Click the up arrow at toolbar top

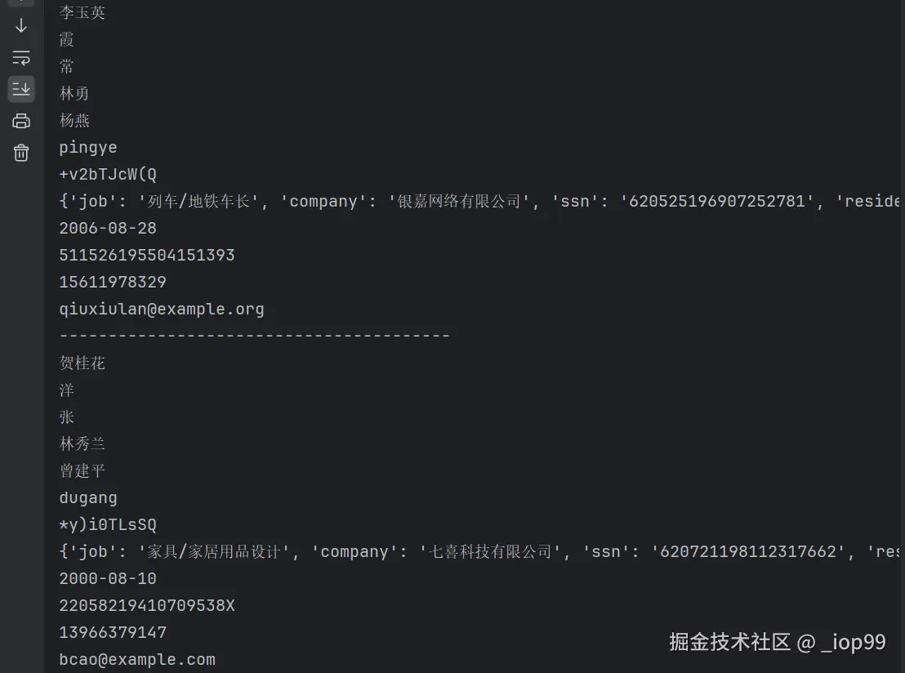(21, 2)
